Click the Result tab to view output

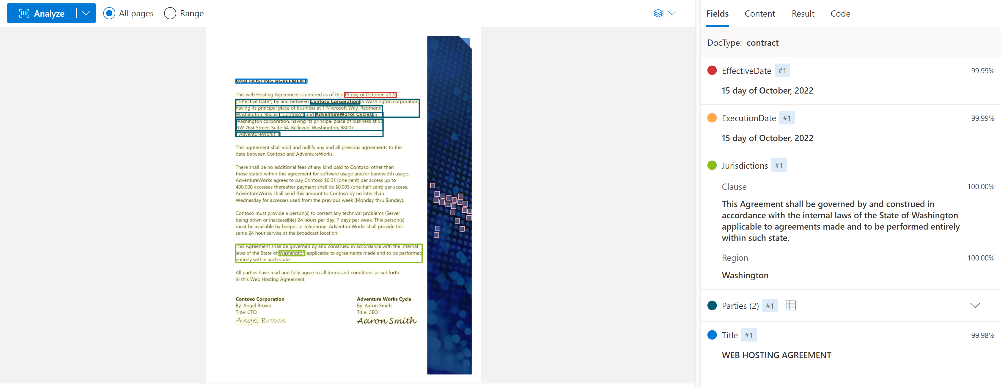(803, 13)
